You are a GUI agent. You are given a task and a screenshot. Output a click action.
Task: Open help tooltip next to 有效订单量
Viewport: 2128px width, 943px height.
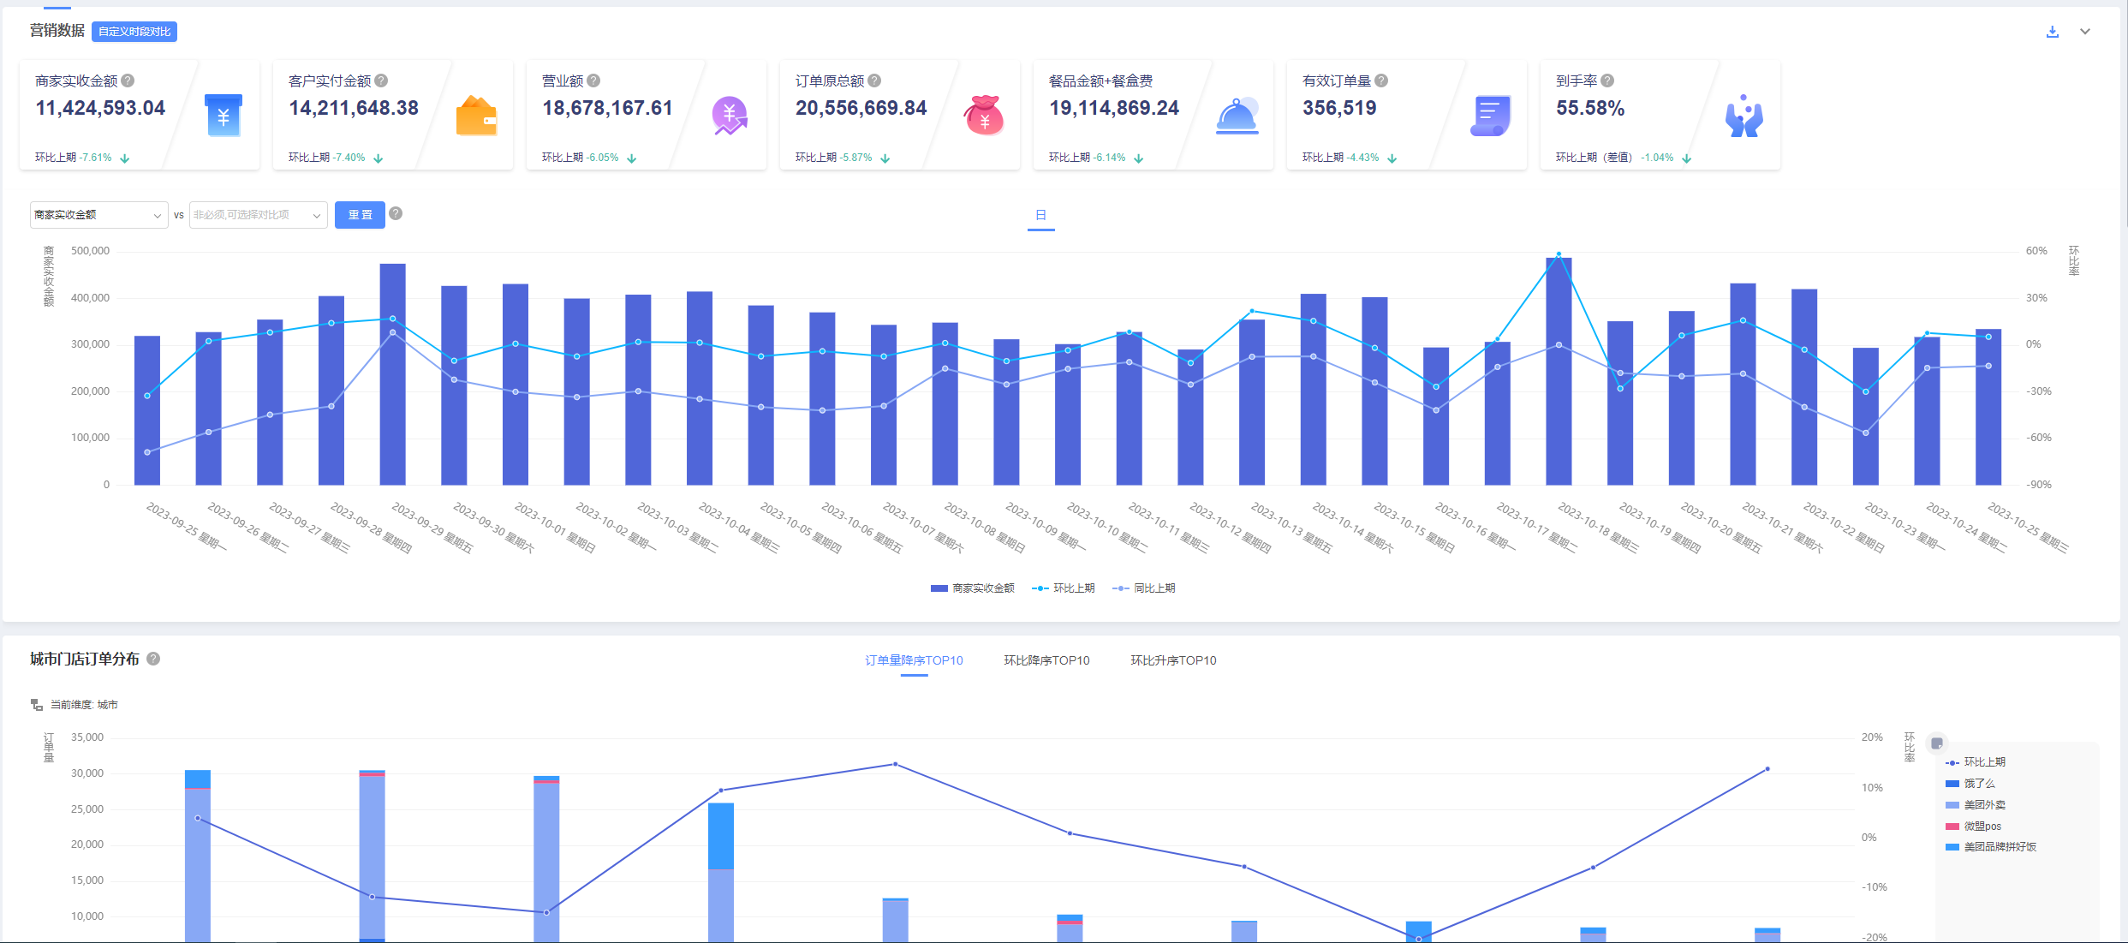click(x=1381, y=81)
